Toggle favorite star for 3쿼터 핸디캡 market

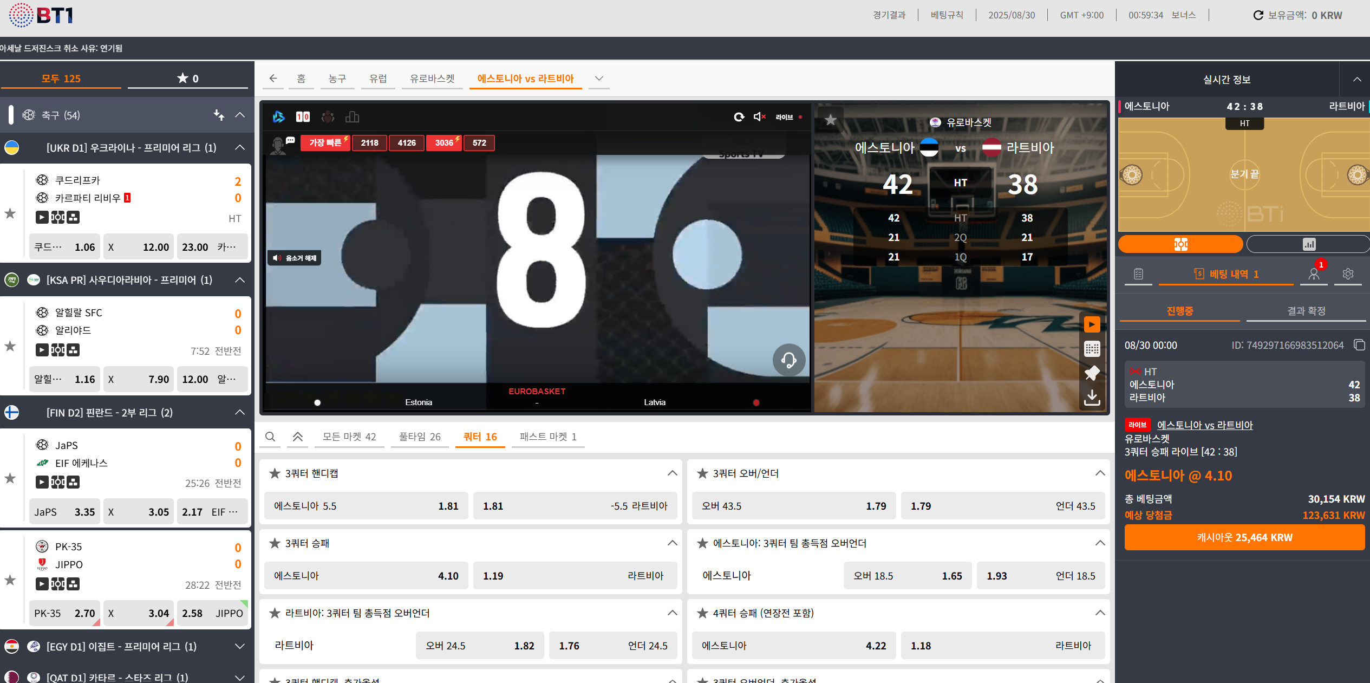tap(275, 473)
